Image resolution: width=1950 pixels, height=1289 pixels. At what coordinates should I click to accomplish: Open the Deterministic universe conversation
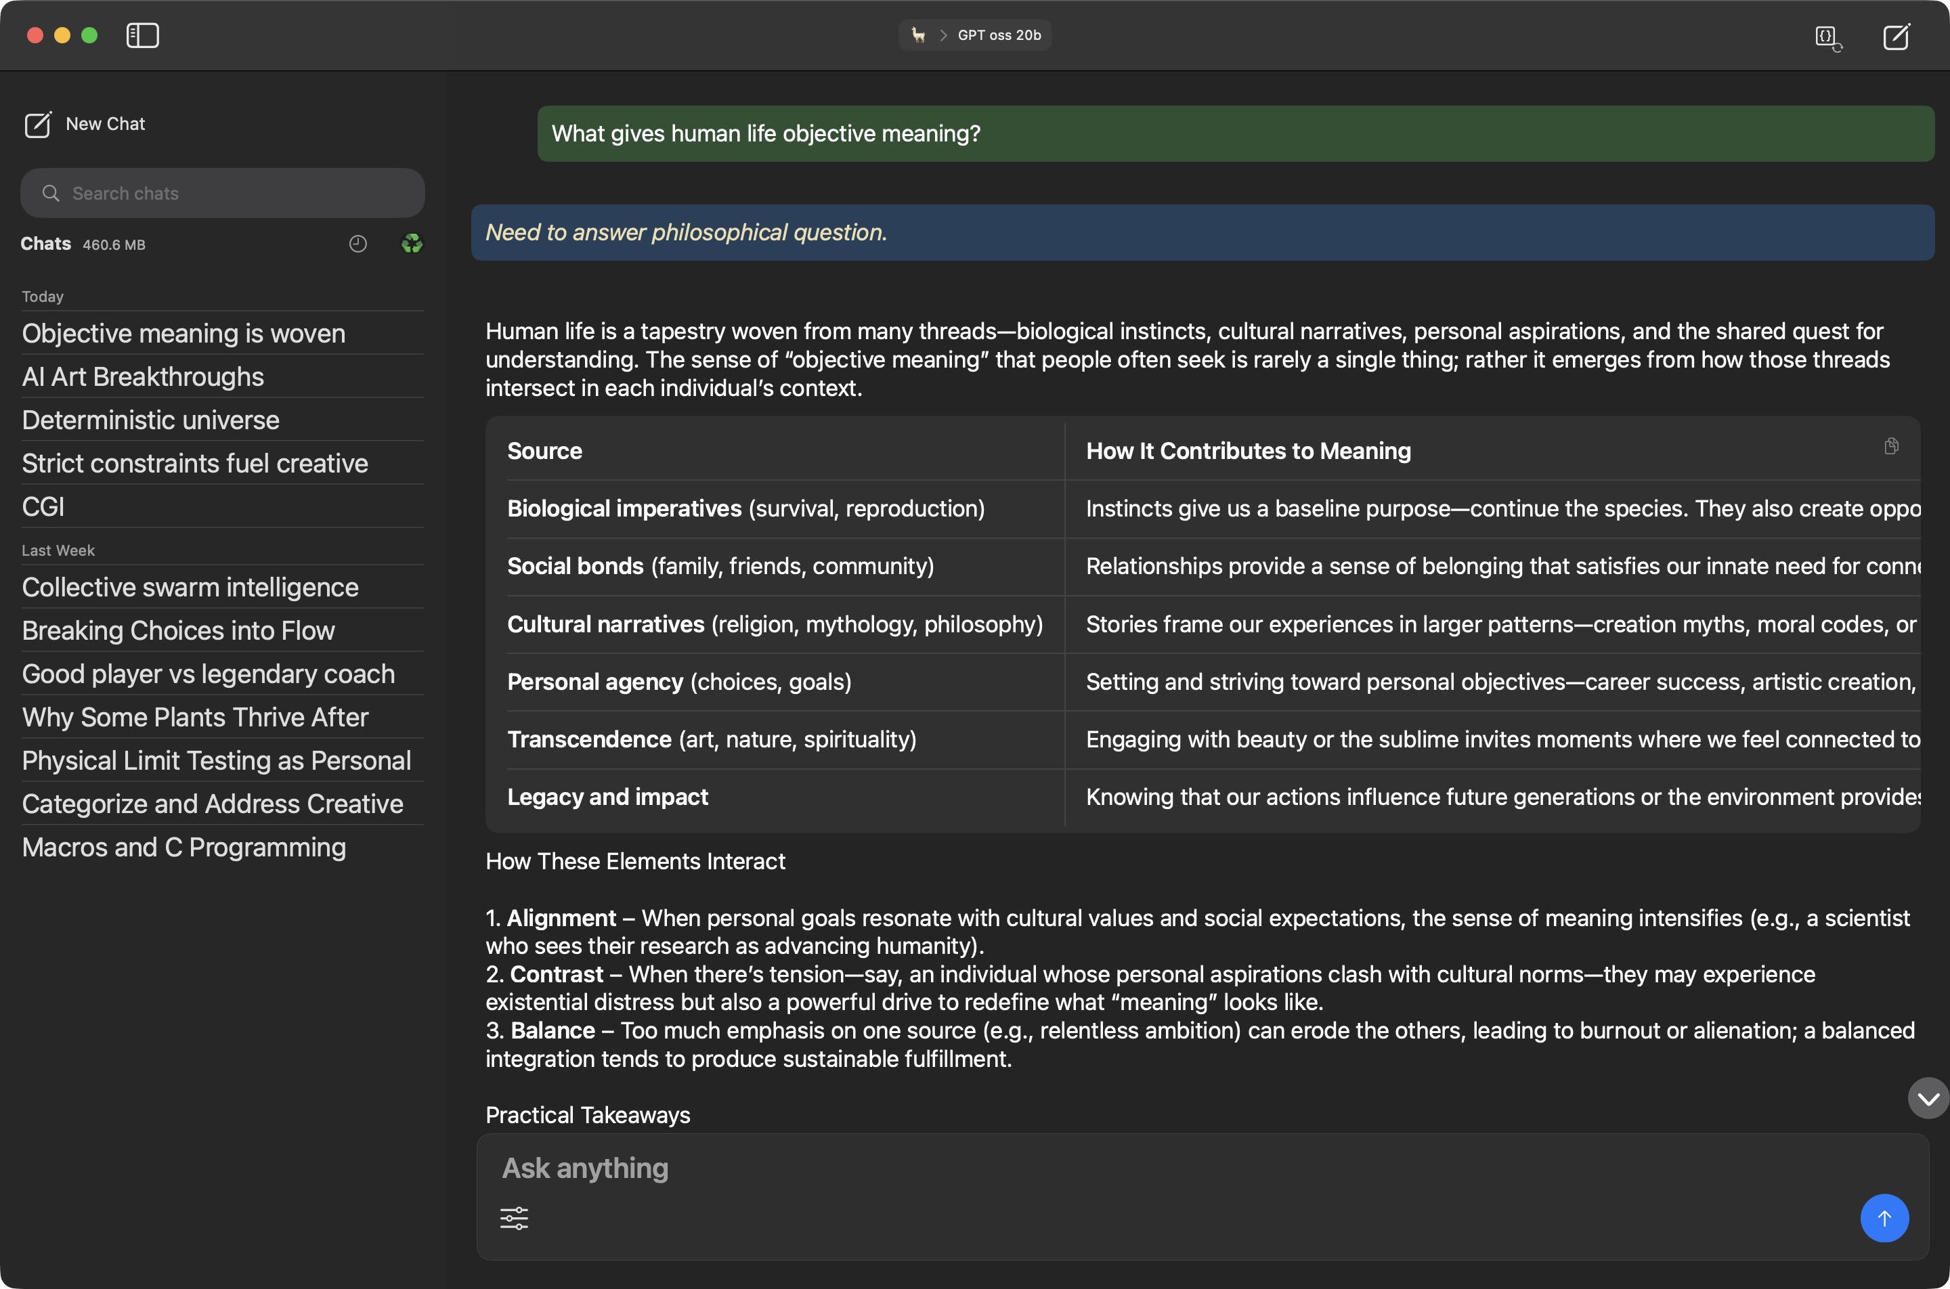tap(150, 419)
